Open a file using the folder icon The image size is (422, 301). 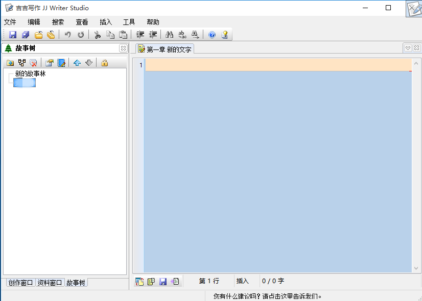click(37, 35)
